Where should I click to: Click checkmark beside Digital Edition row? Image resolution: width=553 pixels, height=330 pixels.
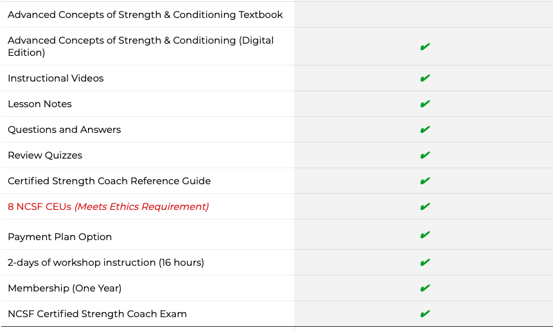425,47
